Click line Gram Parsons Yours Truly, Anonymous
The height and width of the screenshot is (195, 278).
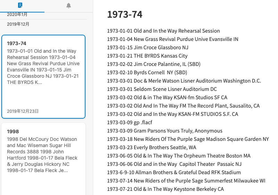pyautogui.click(x=164, y=130)
